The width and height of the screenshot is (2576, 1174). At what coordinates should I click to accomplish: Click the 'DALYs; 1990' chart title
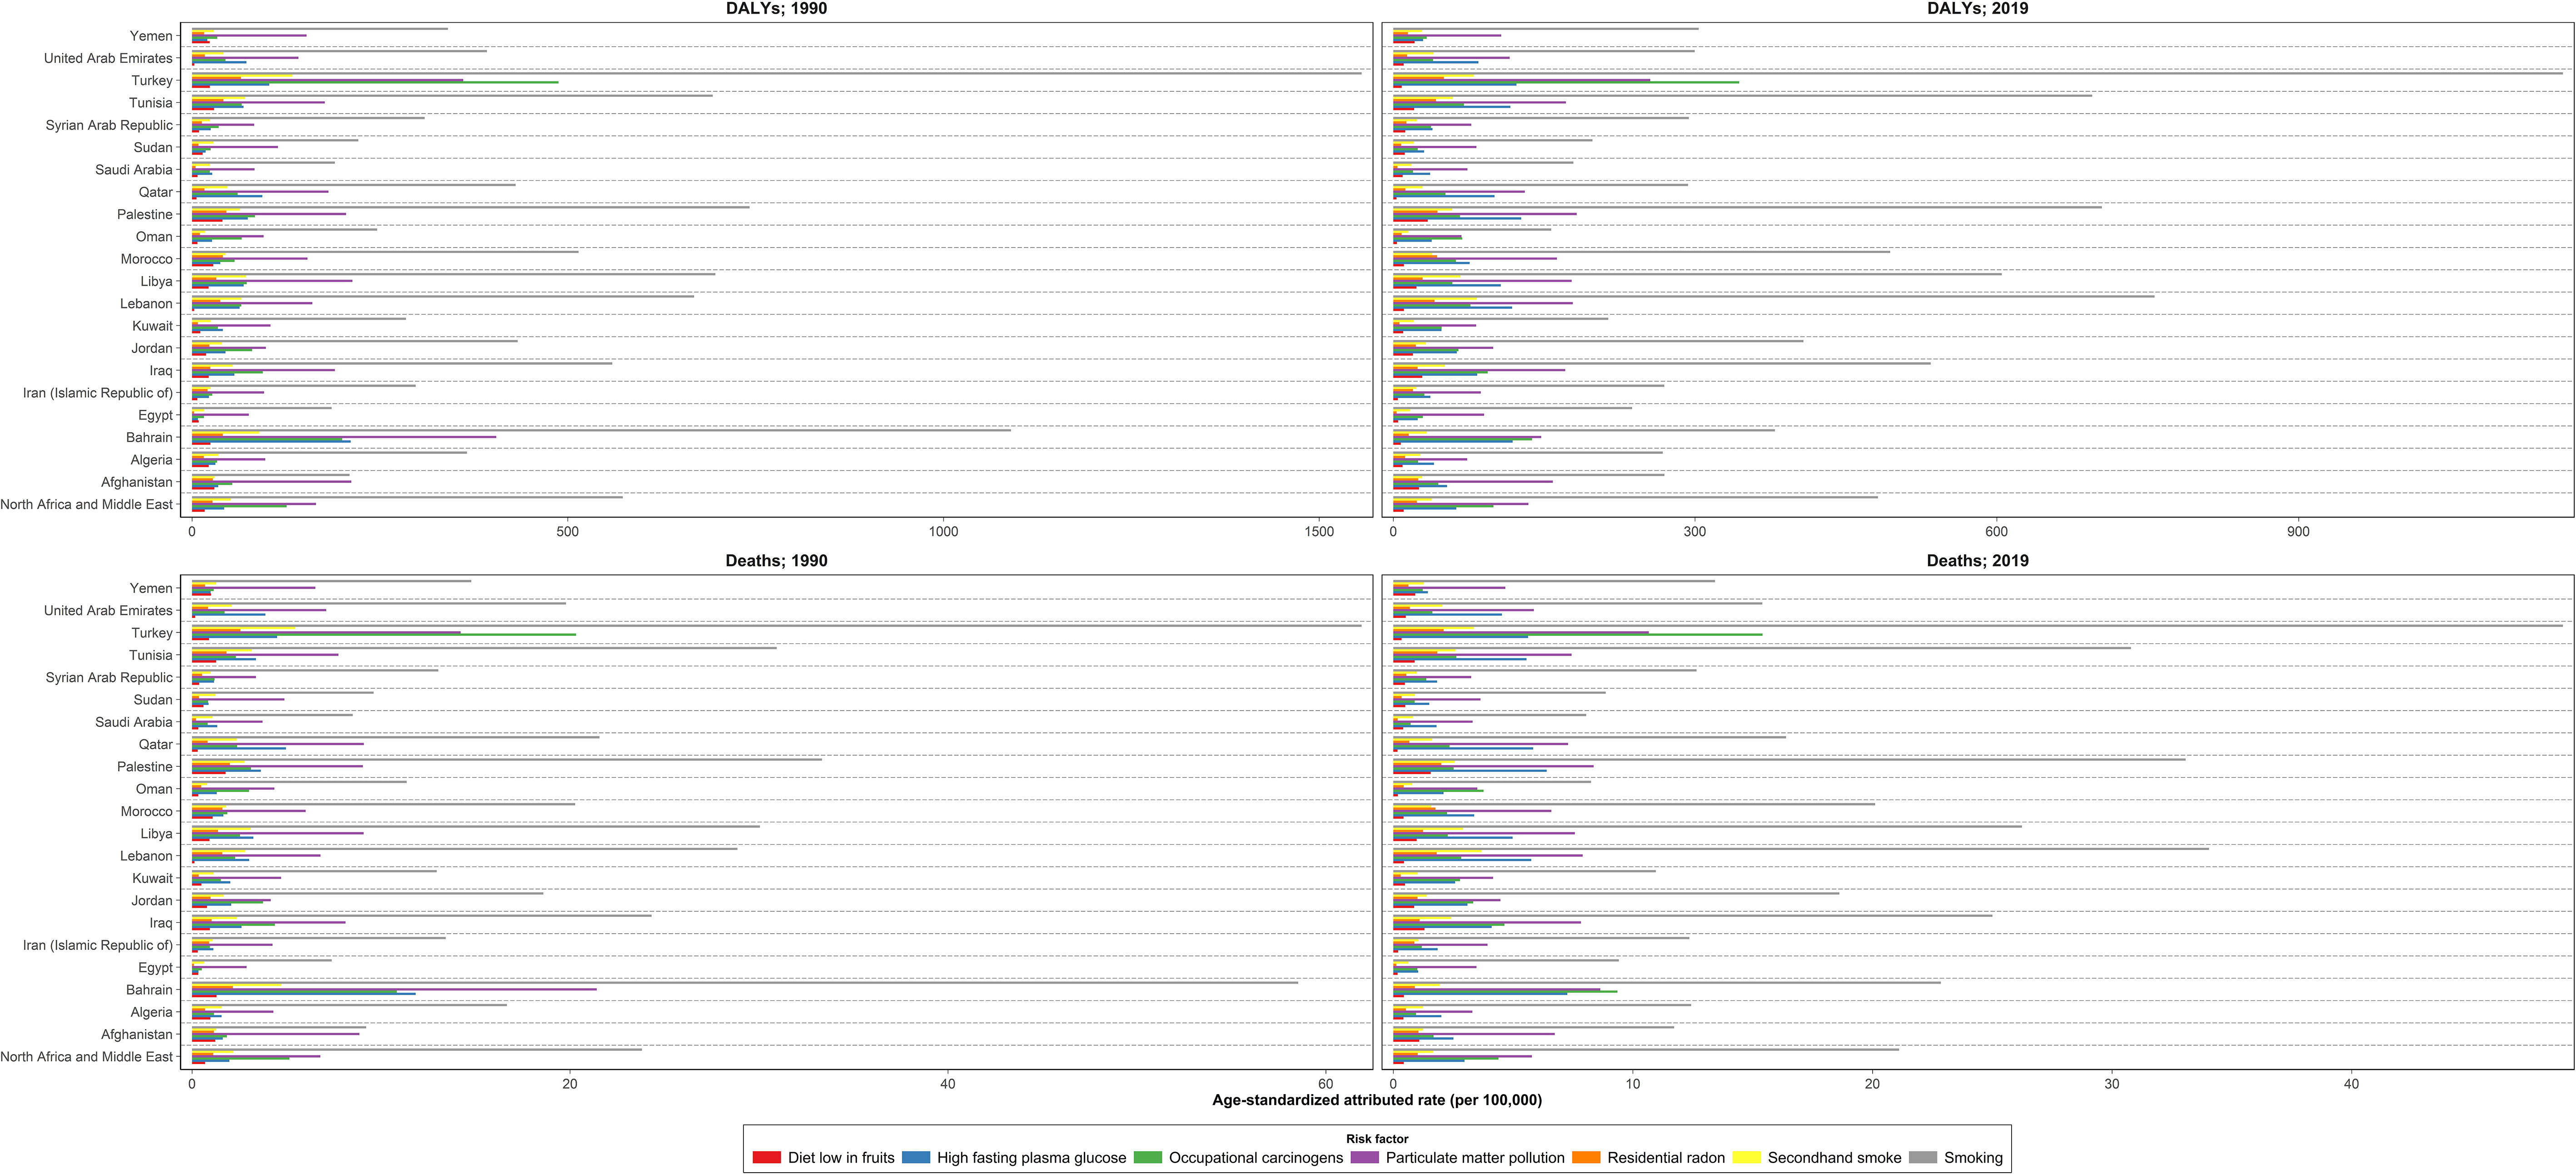[x=776, y=9]
